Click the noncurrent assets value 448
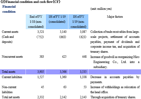The height and width of the screenshot is (99, 141). point(84,57)
